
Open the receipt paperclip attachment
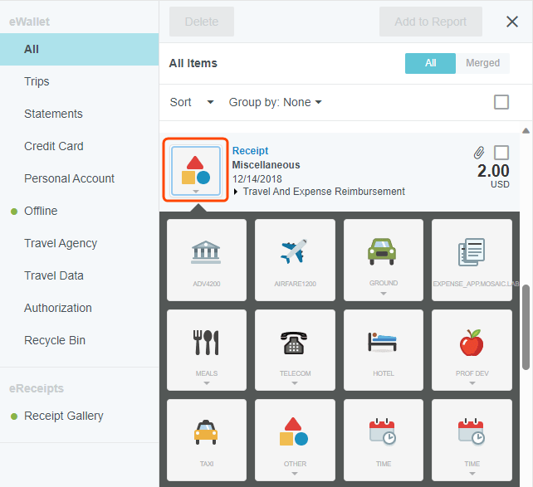click(x=479, y=153)
